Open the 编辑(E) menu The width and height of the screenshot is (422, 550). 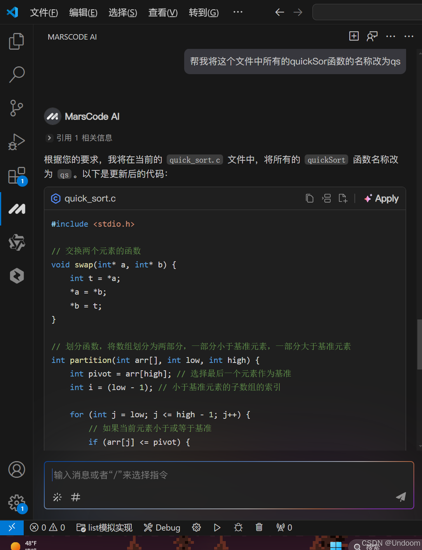(83, 13)
